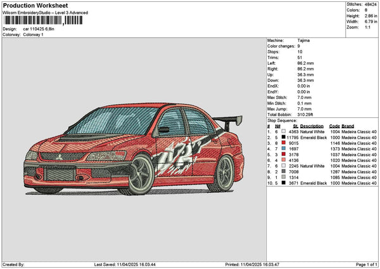
Task: Click the 'St.' column header
Action: (x=296, y=126)
